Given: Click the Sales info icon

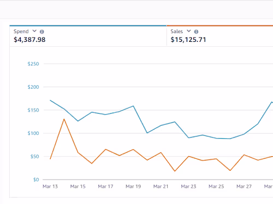Looking at the screenshot, I should point(196,32).
